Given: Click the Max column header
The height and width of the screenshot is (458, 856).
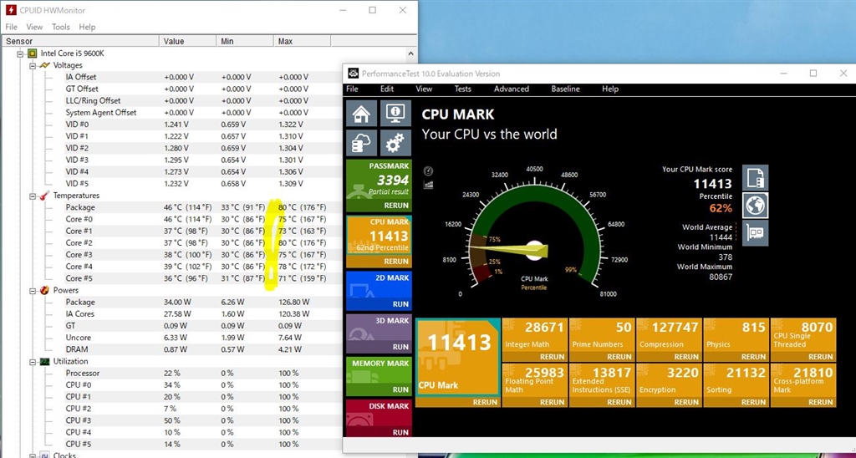Looking at the screenshot, I should 302,41.
